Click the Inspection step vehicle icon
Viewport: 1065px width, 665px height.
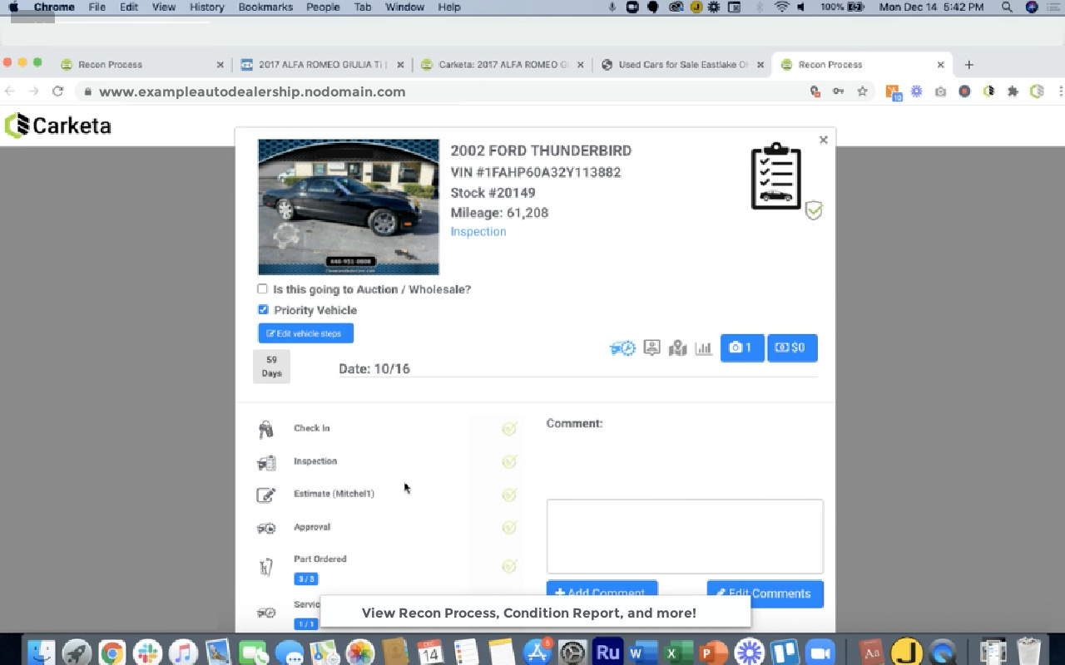tap(266, 462)
